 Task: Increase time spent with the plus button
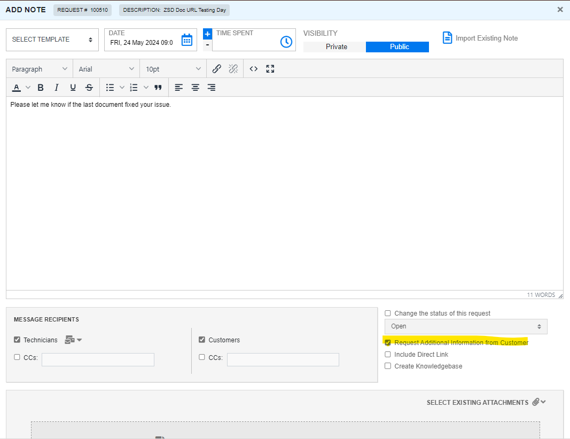pyautogui.click(x=208, y=34)
